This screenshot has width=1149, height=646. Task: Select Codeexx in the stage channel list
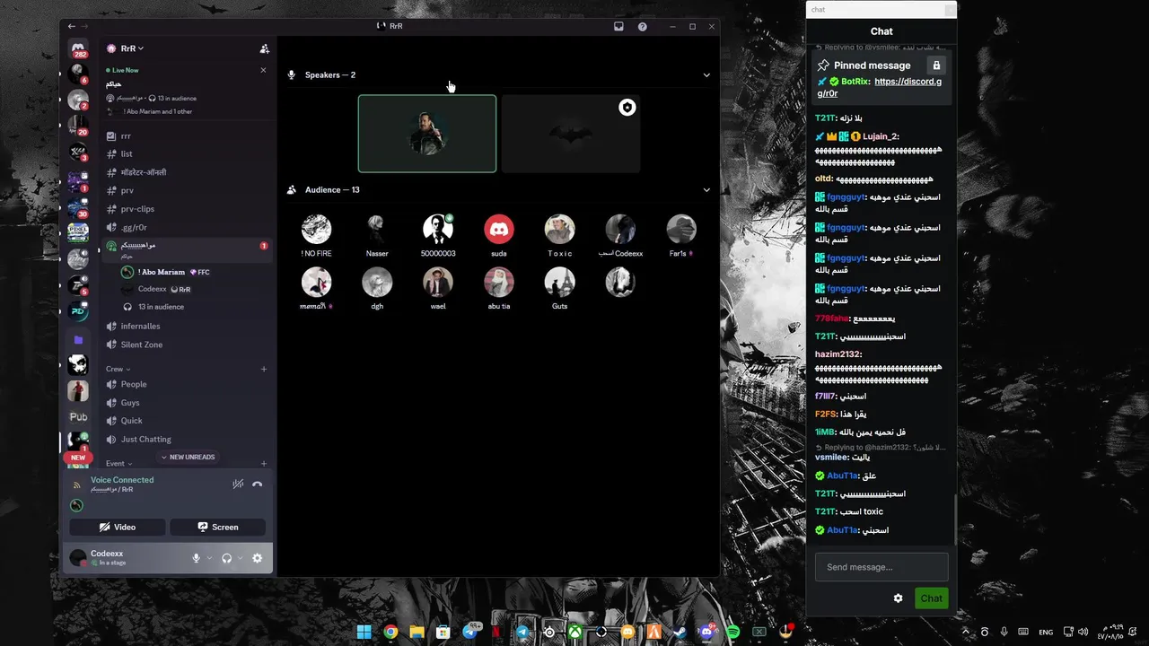(x=196, y=289)
